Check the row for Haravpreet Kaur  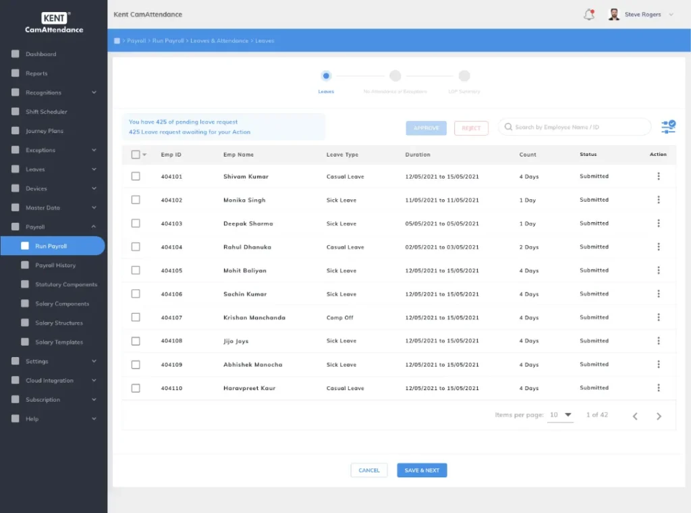[136, 388]
